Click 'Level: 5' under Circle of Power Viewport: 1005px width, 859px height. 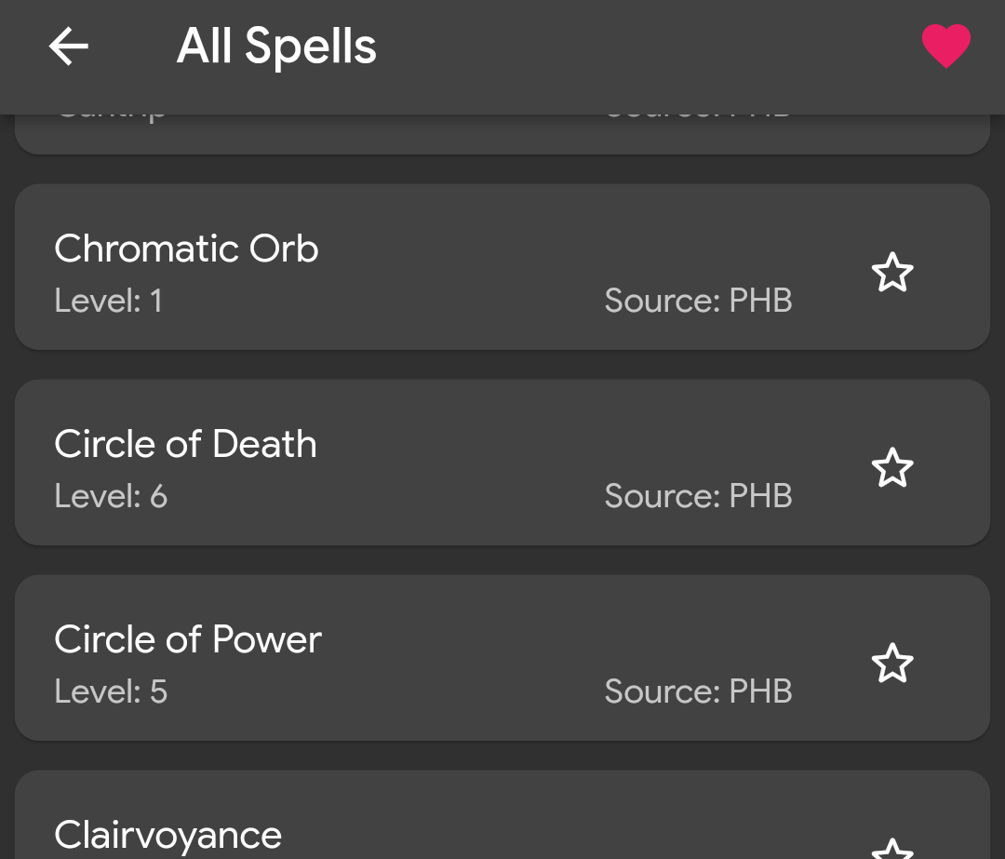111,691
